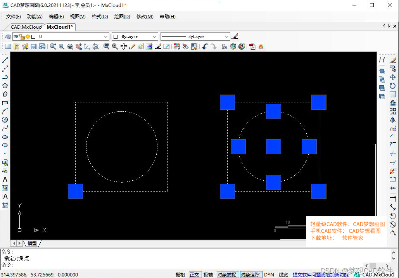This screenshot has width=399, height=278.
Task: Click previous-tab arrow at tab bar right
Action: (384, 26)
